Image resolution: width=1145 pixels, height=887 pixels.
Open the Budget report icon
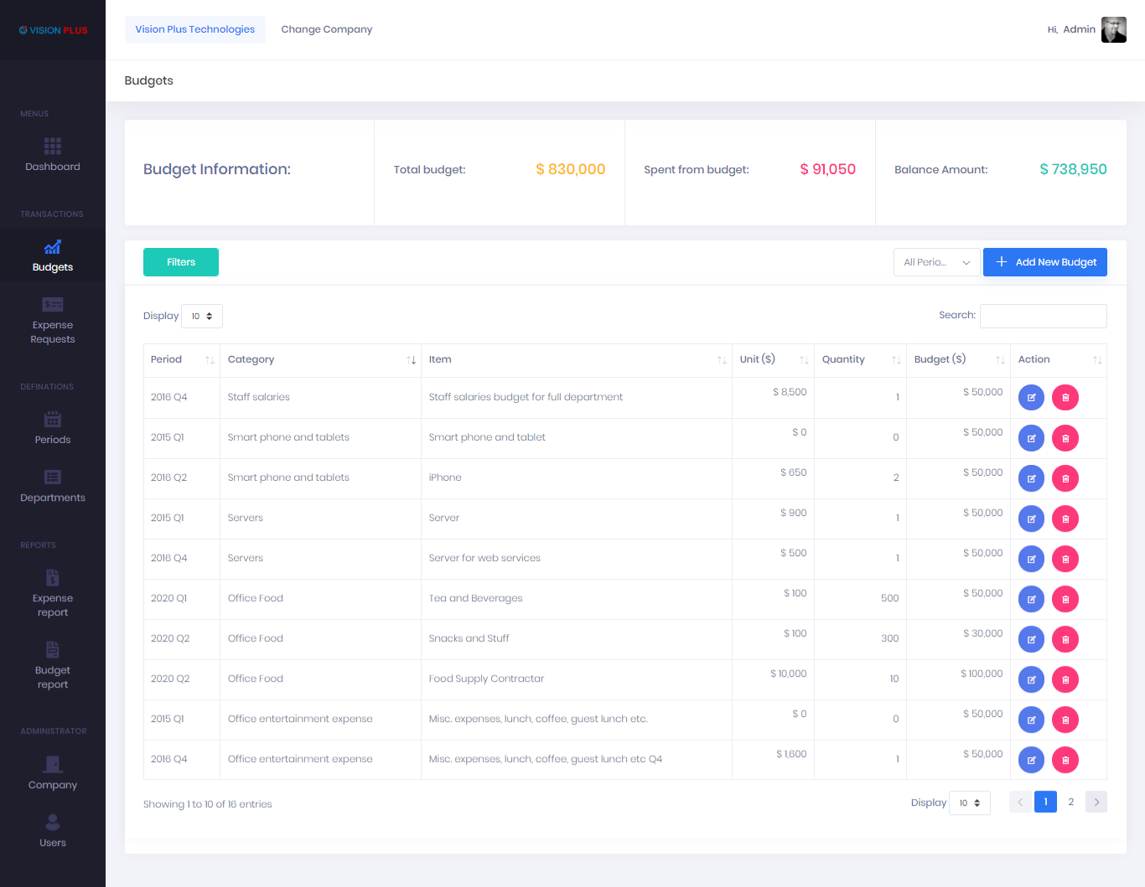click(x=52, y=650)
